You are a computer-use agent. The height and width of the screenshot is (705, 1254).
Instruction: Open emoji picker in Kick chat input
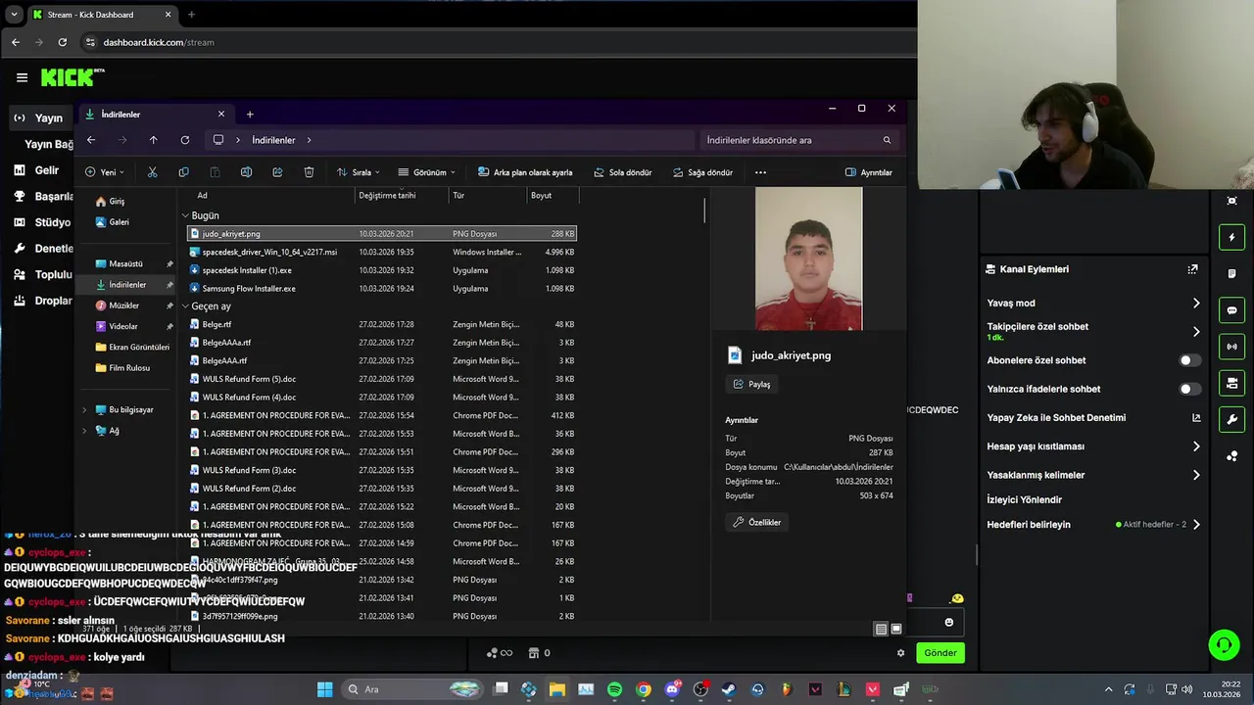[x=948, y=622]
